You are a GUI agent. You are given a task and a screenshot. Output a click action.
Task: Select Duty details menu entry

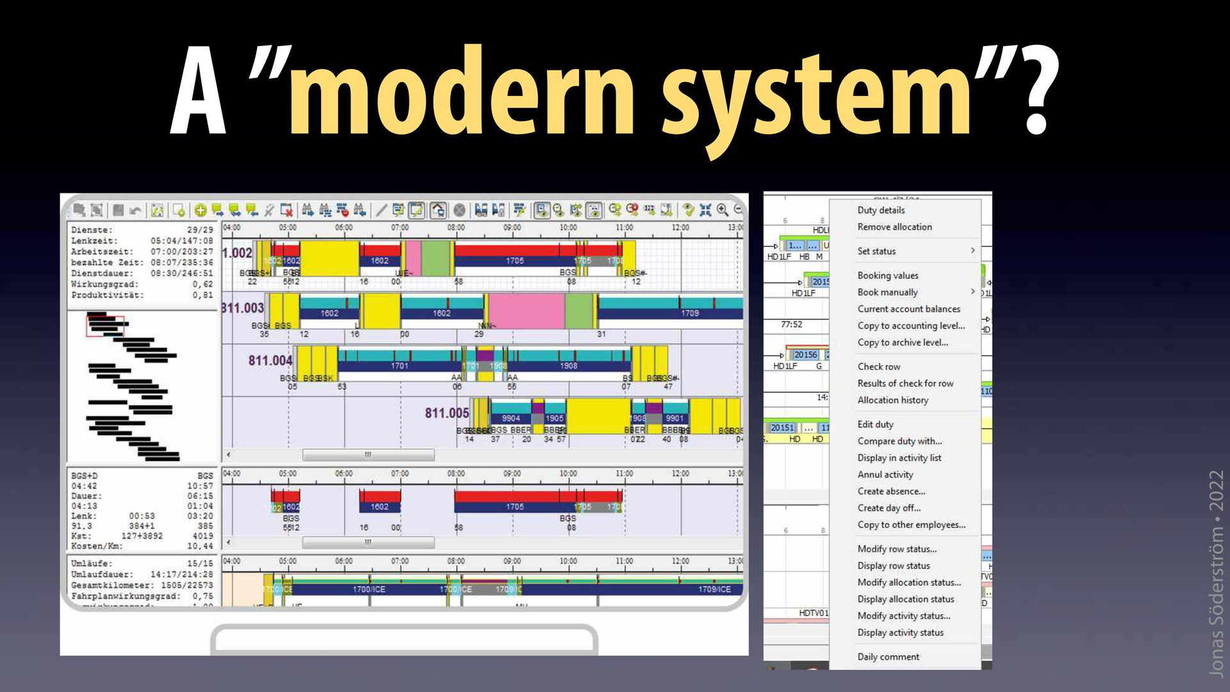pyautogui.click(x=881, y=210)
